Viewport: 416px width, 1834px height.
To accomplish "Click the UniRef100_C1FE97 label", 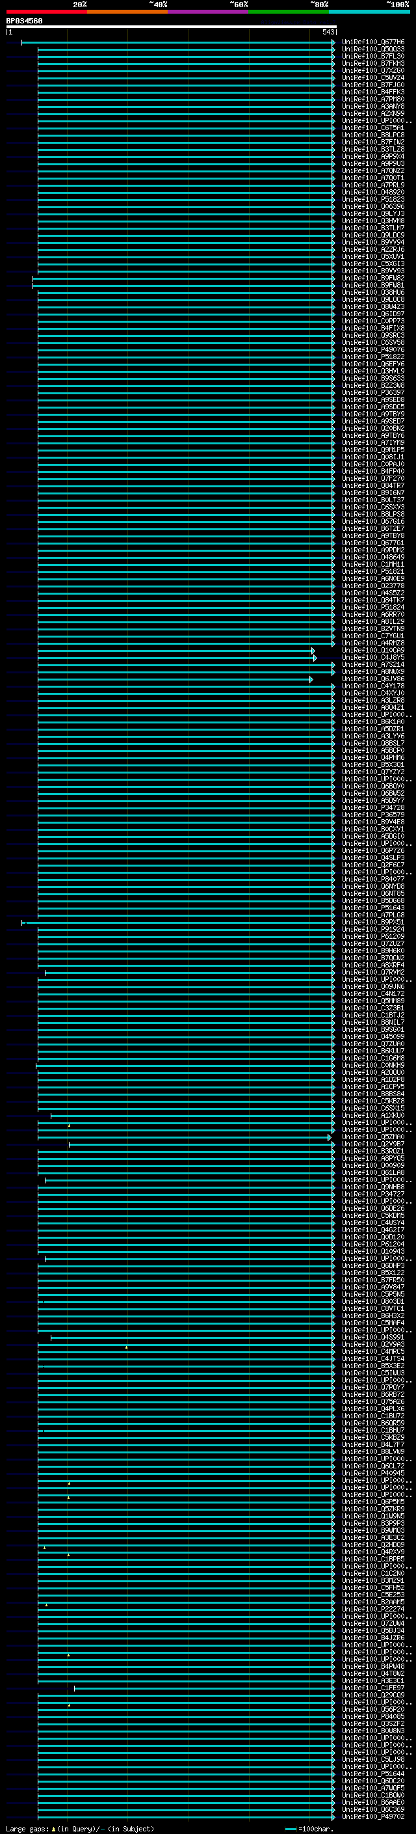I will pos(372,1688).
